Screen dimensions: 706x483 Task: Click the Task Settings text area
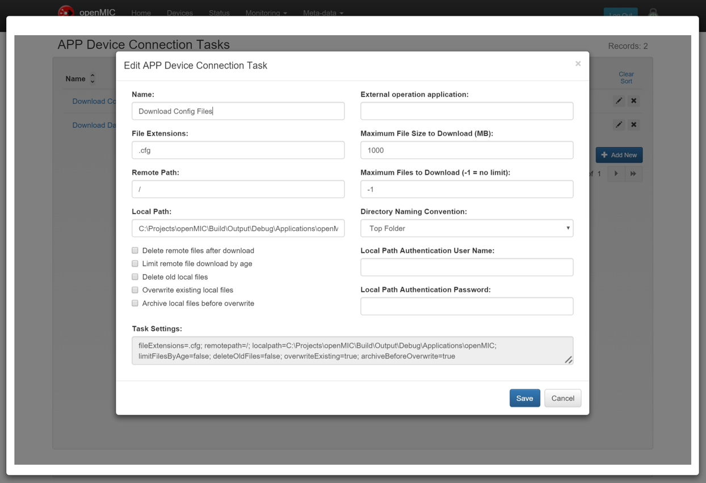[x=352, y=350]
